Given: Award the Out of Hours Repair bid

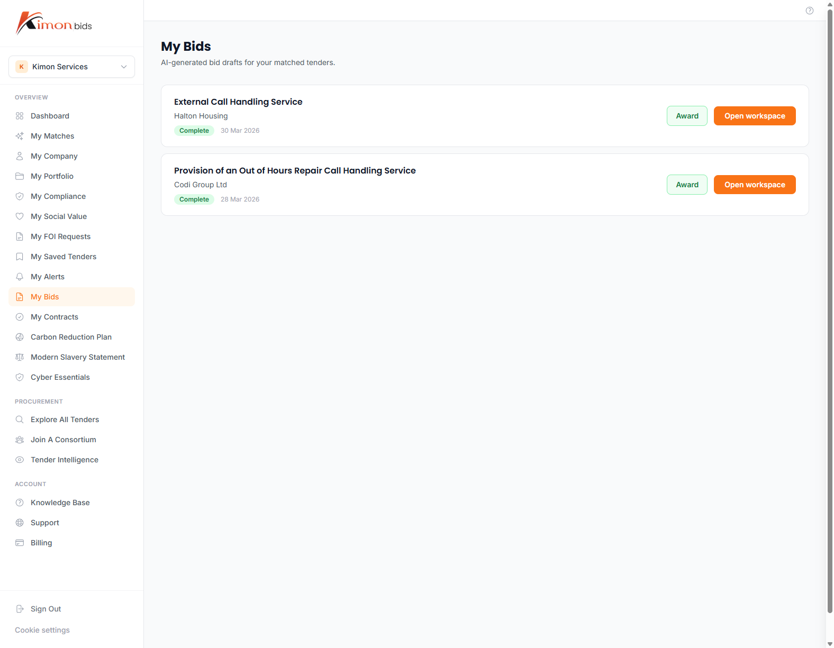Looking at the screenshot, I should tap(687, 185).
